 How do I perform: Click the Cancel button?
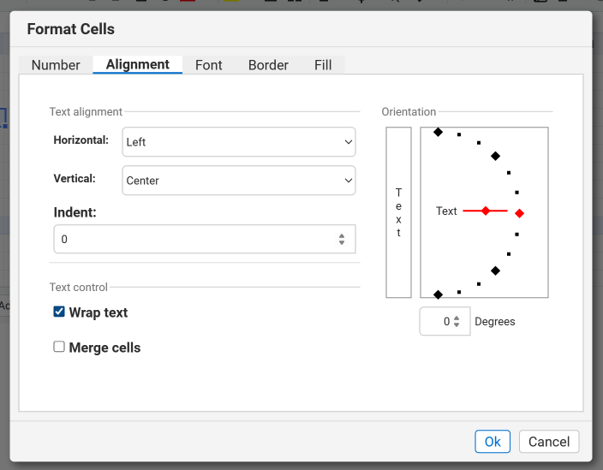549,442
